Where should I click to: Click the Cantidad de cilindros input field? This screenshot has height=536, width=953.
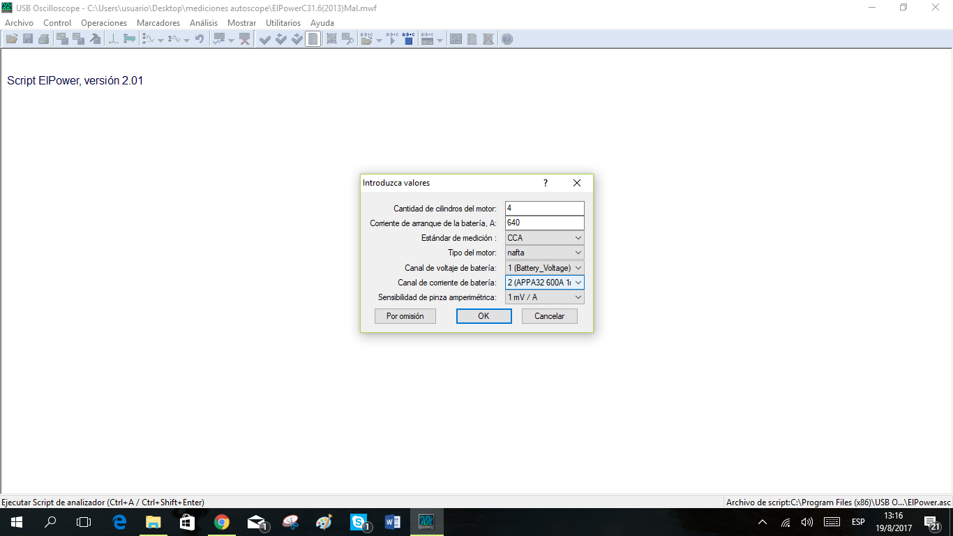point(544,209)
